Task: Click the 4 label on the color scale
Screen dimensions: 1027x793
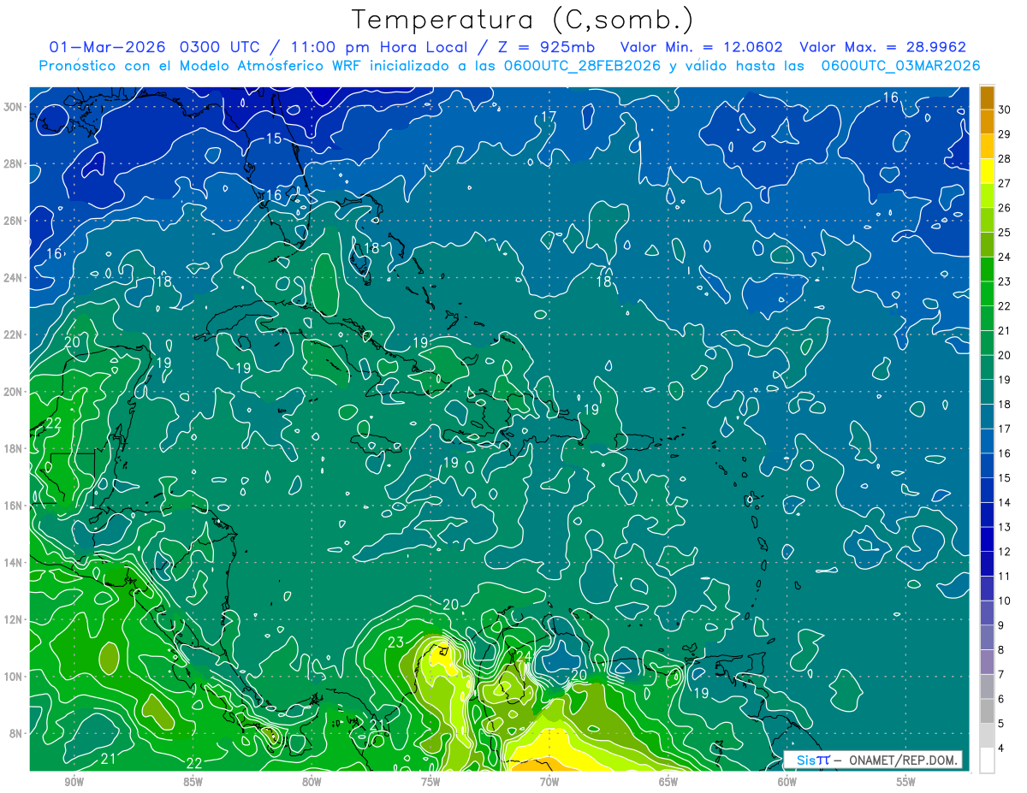Action: [x=1002, y=749]
